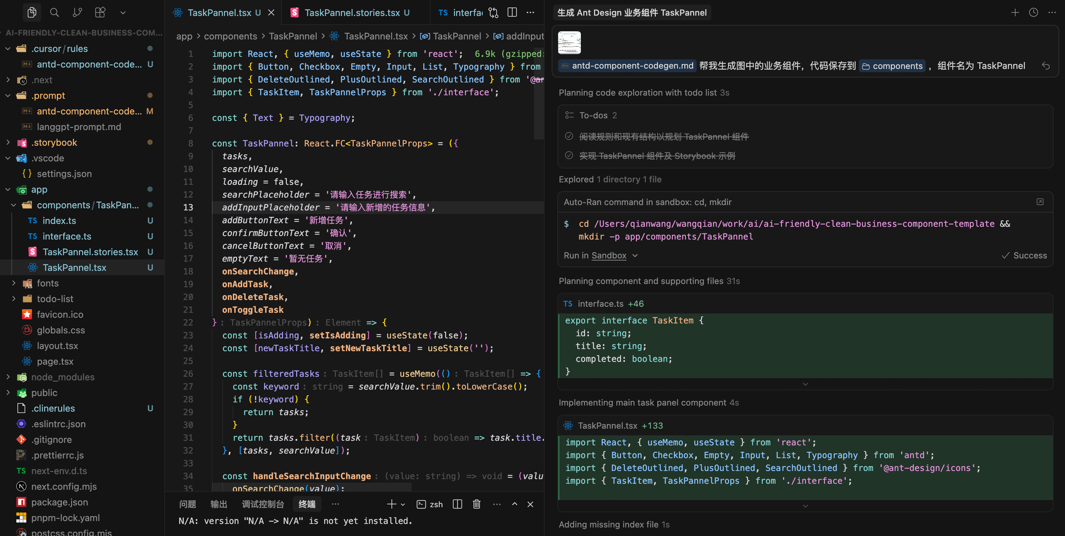Open the Run in Sandbox dropdown
Image resolution: width=1065 pixels, height=536 pixels.
click(635, 256)
